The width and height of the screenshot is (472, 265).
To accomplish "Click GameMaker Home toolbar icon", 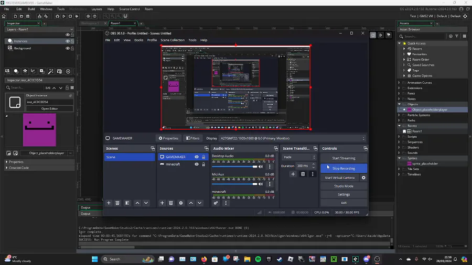I will 4,16.
